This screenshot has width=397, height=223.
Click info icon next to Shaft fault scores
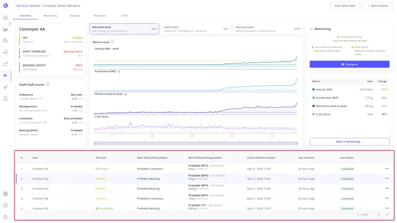click(x=48, y=84)
